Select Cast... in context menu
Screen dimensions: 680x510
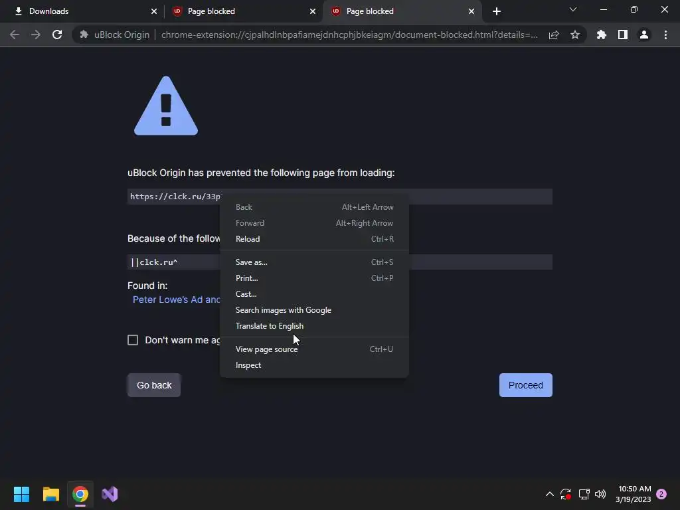[x=314, y=294]
